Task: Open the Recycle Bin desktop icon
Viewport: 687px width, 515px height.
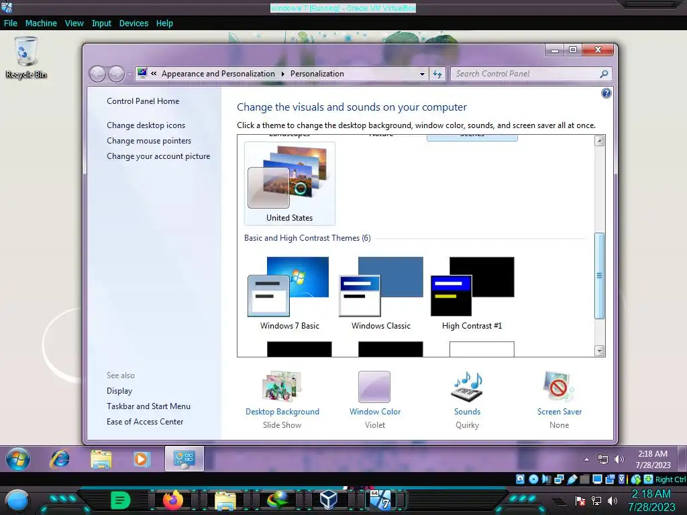Action: coord(26,58)
